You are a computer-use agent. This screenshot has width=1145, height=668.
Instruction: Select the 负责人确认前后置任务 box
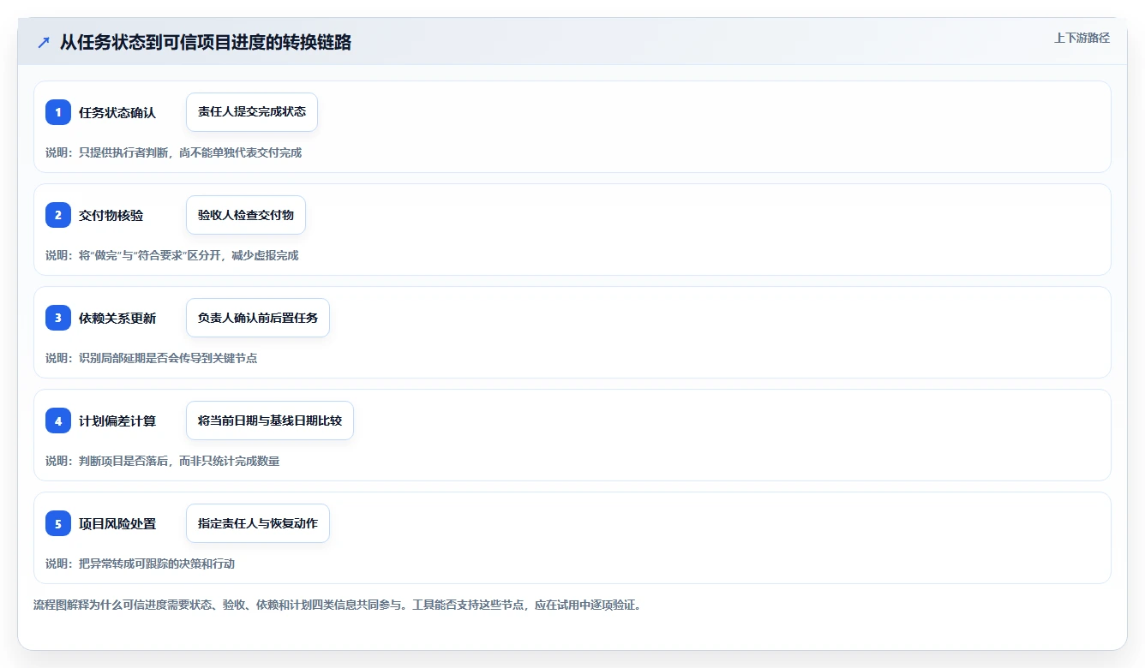tap(258, 318)
